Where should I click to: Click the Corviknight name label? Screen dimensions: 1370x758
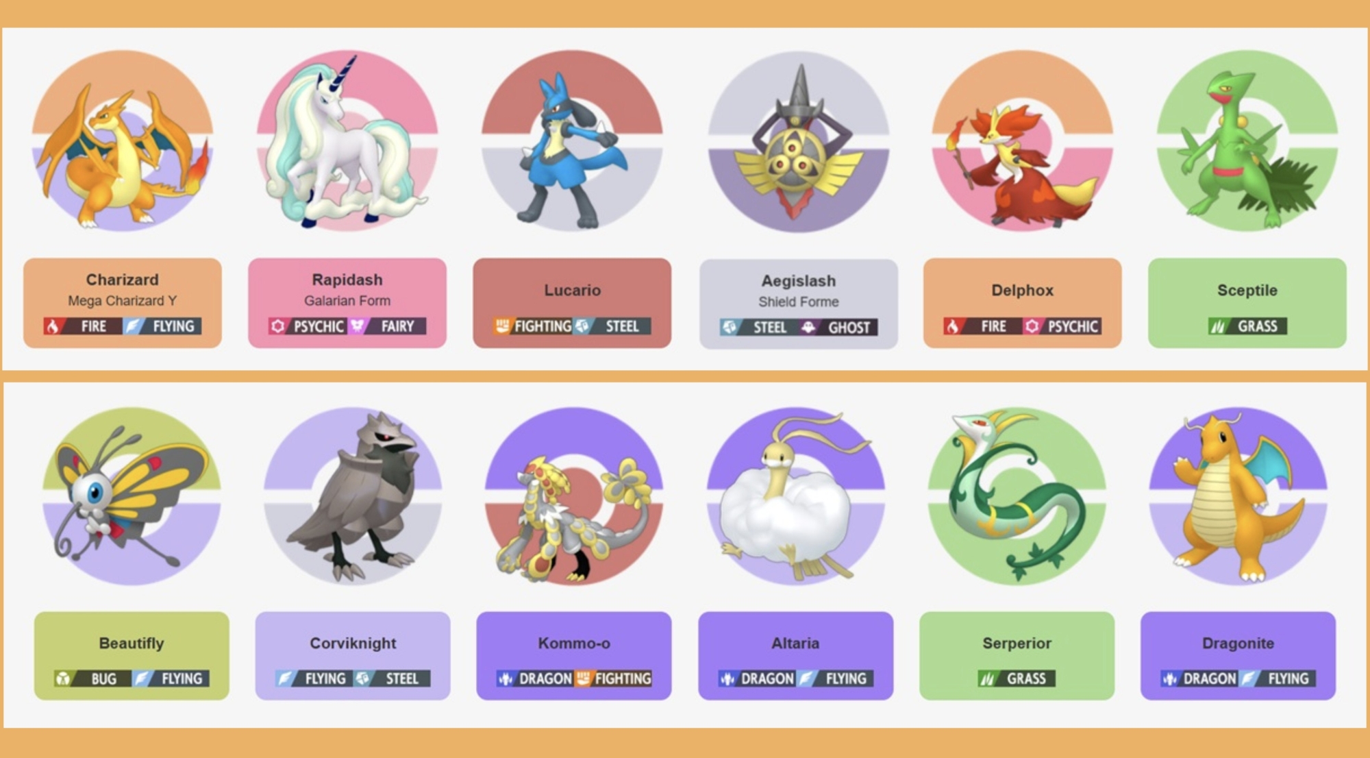pos(353,643)
